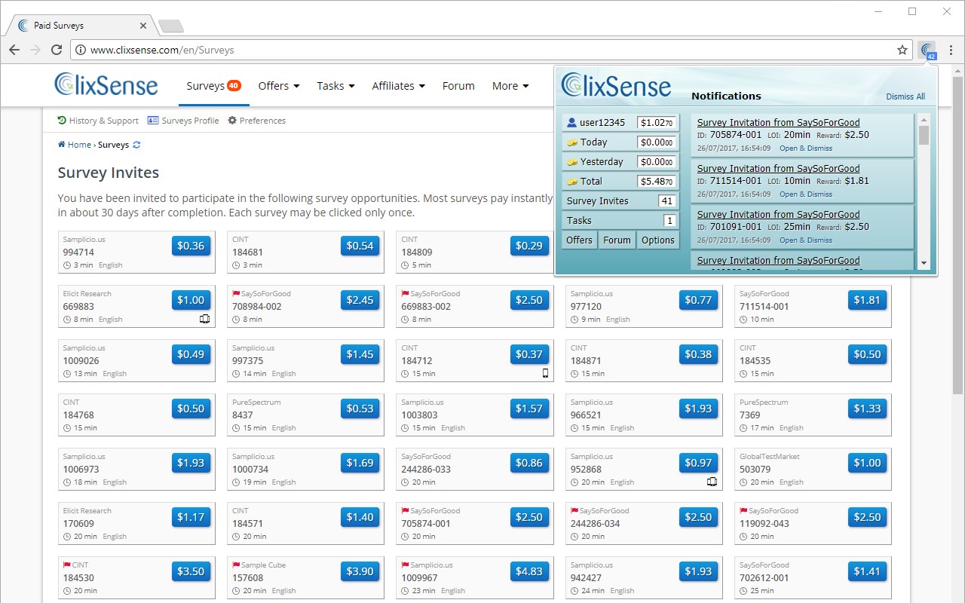Click the ClixSense logo in the popup
965x603 pixels.
pos(616,84)
